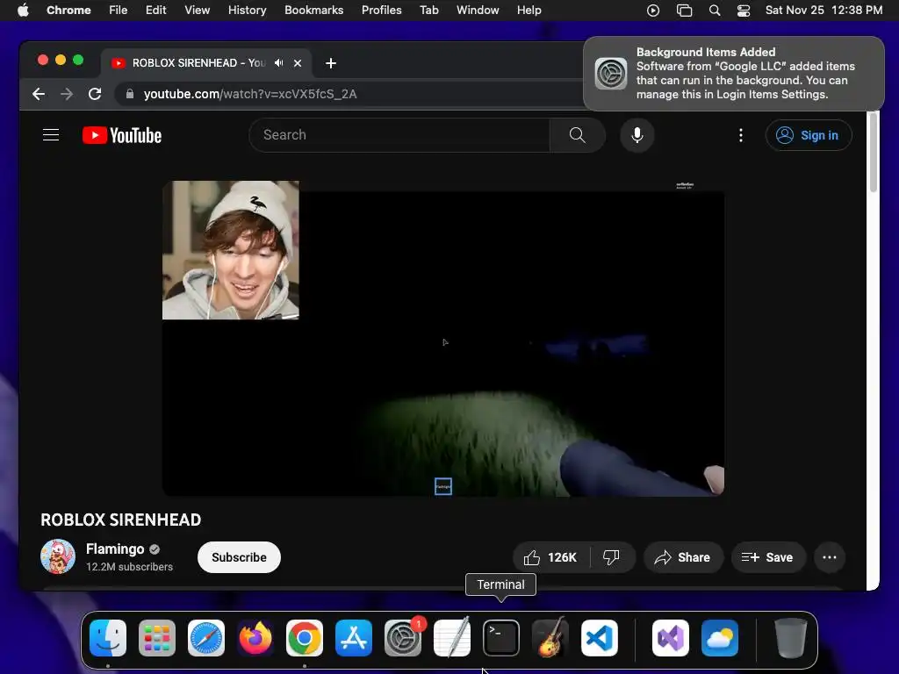
Task: Click the Sign in button
Action: tap(809, 135)
